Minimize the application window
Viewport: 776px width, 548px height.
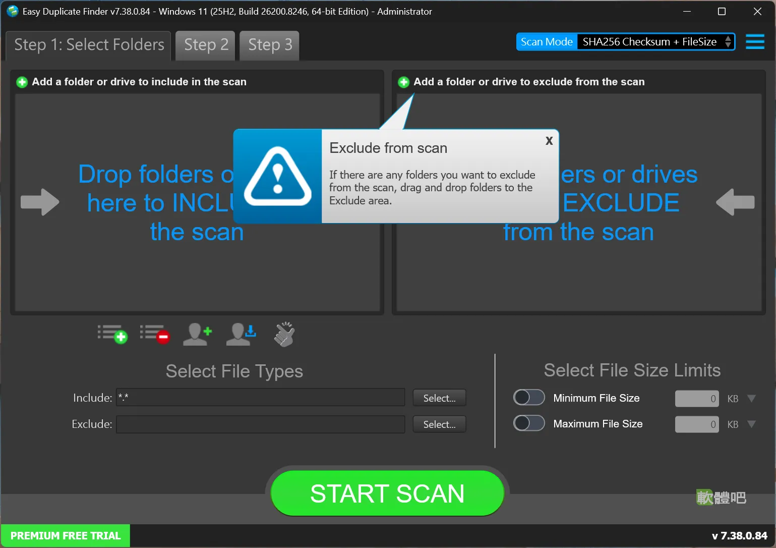coord(687,11)
